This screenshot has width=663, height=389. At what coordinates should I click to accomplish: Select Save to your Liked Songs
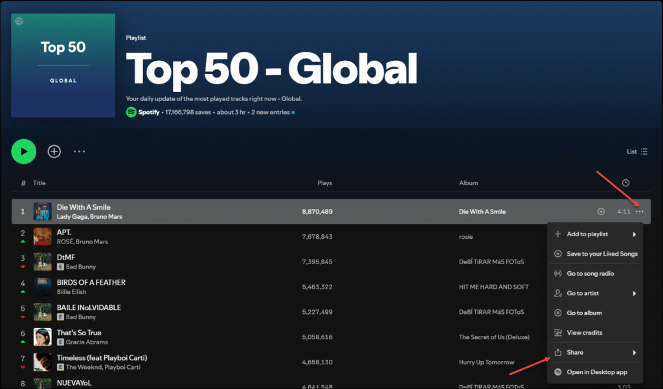(596, 254)
